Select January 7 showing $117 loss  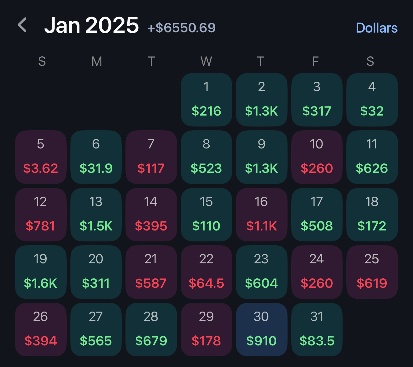[x=151, y=157]
